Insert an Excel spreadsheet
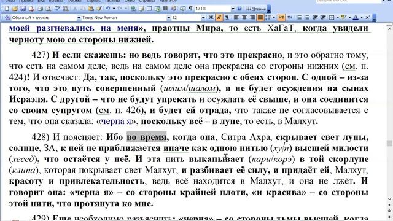The image size is (393, 221). (x=157, y=9)
